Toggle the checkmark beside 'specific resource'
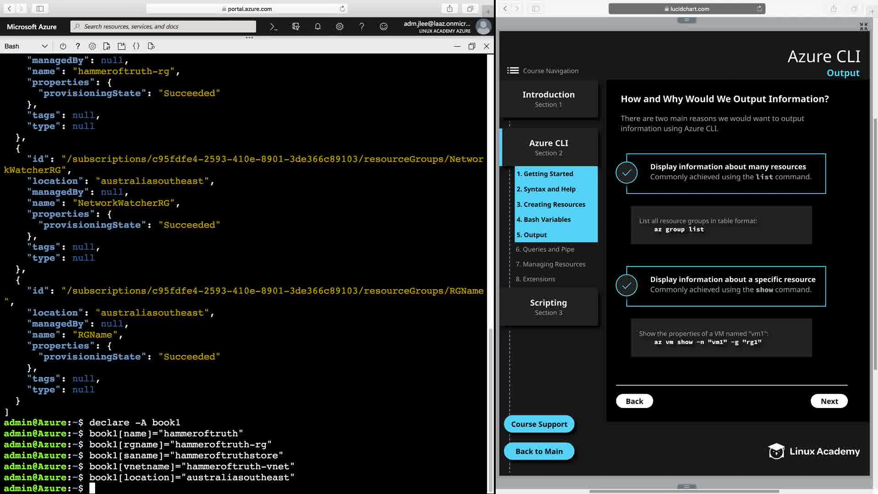Screen dimensions: 878x494 tap(626, 286)
